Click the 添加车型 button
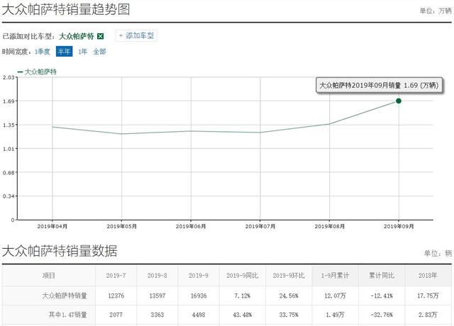The width and height of the screenshot is (454, 326). coord(136,36)
